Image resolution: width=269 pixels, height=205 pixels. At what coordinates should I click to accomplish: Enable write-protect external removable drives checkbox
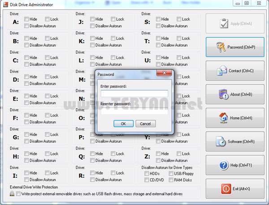pos(18,194)
